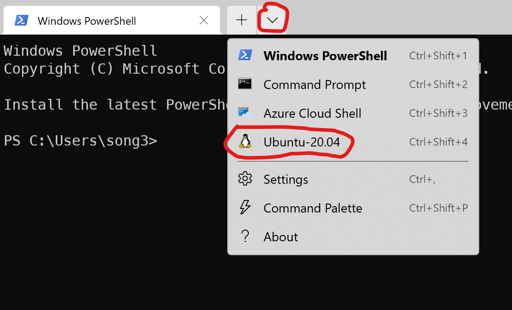Click the About question mark icon
The image size is (512, 310).
(245, 236)
